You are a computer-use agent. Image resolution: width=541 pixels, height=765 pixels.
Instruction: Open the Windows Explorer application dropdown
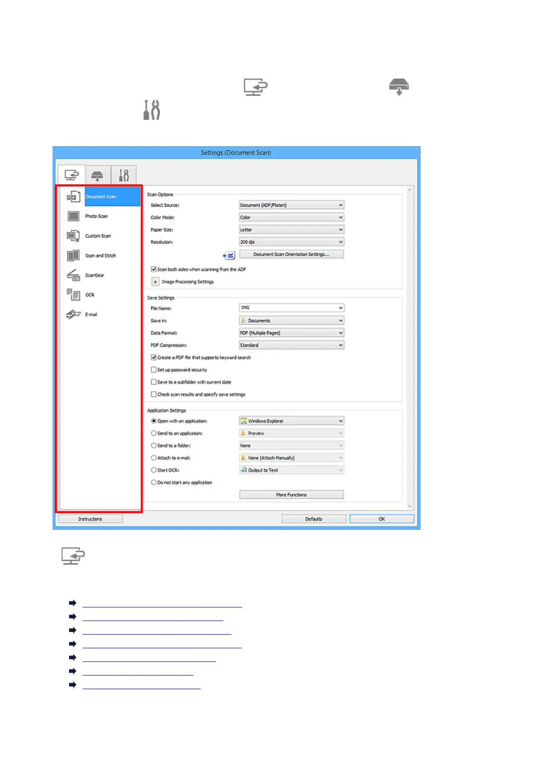[x=292, y=421]
